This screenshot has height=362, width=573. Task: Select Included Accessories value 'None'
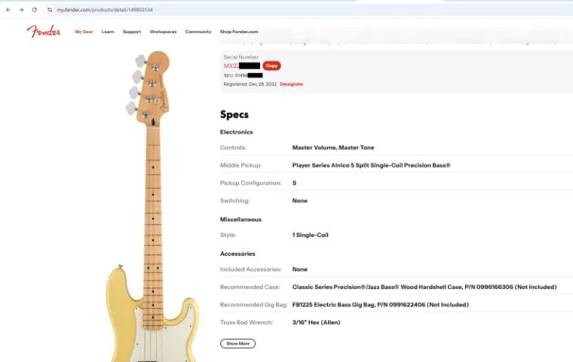click(x=299, y=269)
